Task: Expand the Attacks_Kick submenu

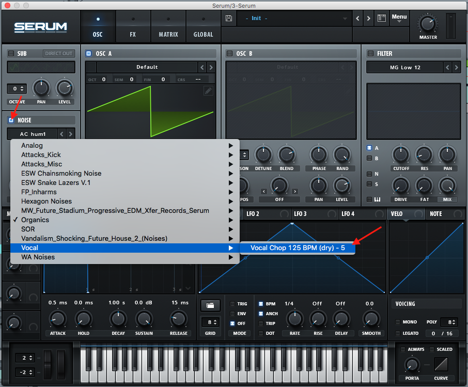Action: click(x=125, y=154)
